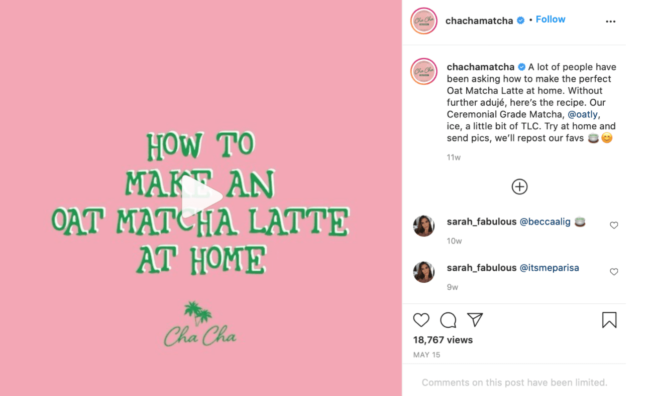The height and width of the screenshot is (396, 652).
Task: Open the @itsmeparisa mention link
Action: point(549,268)
